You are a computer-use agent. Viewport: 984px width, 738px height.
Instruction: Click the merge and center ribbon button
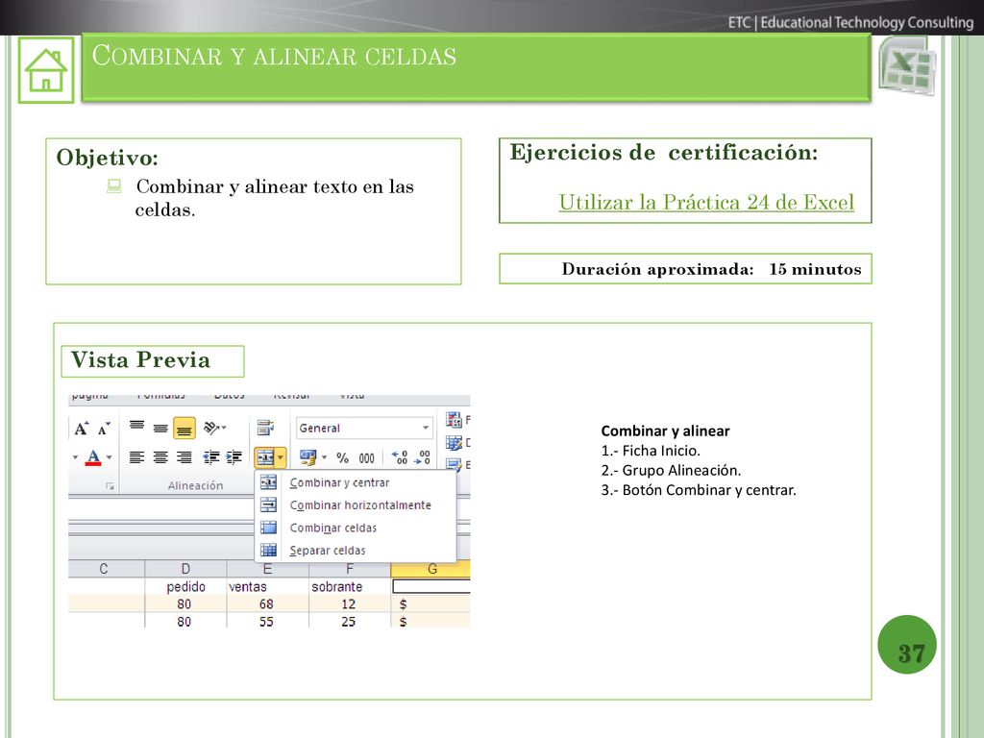(x=265, y=457)
